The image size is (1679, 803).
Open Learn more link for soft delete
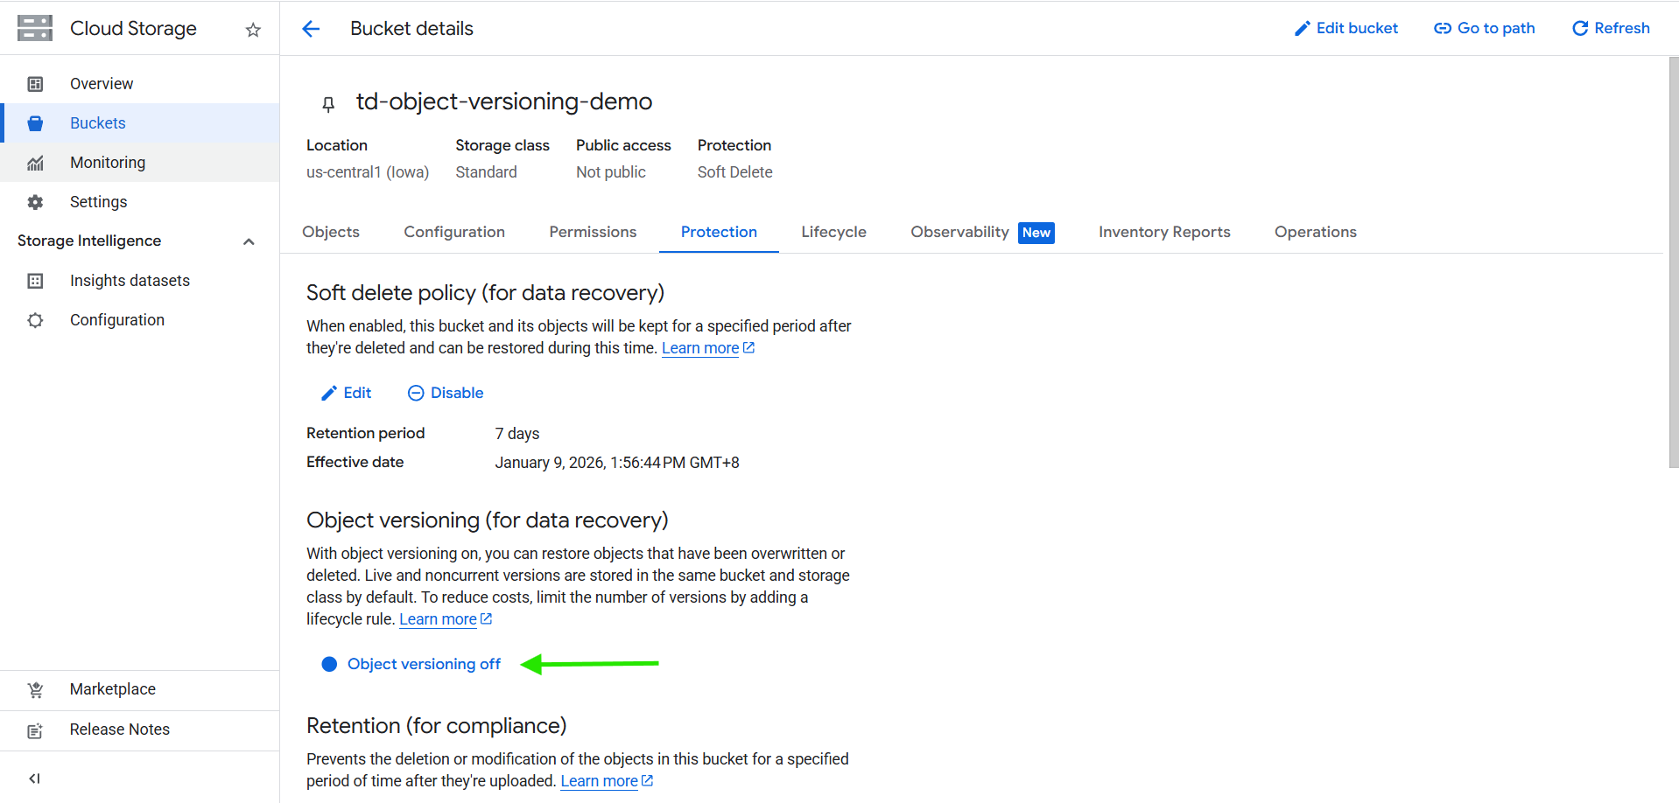[700, 348]
